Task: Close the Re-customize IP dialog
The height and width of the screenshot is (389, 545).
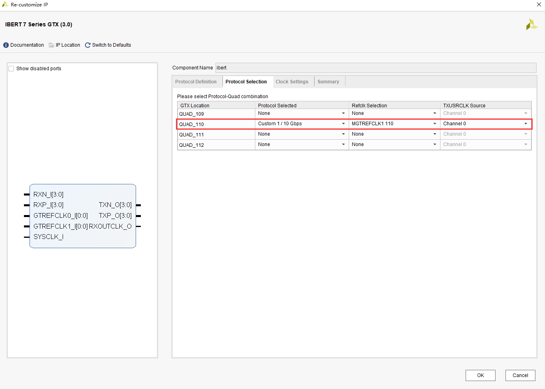Action: (539, 4)
